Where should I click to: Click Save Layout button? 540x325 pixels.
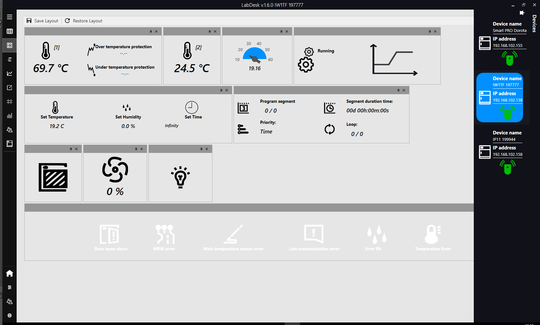click(x=42, y=21)
